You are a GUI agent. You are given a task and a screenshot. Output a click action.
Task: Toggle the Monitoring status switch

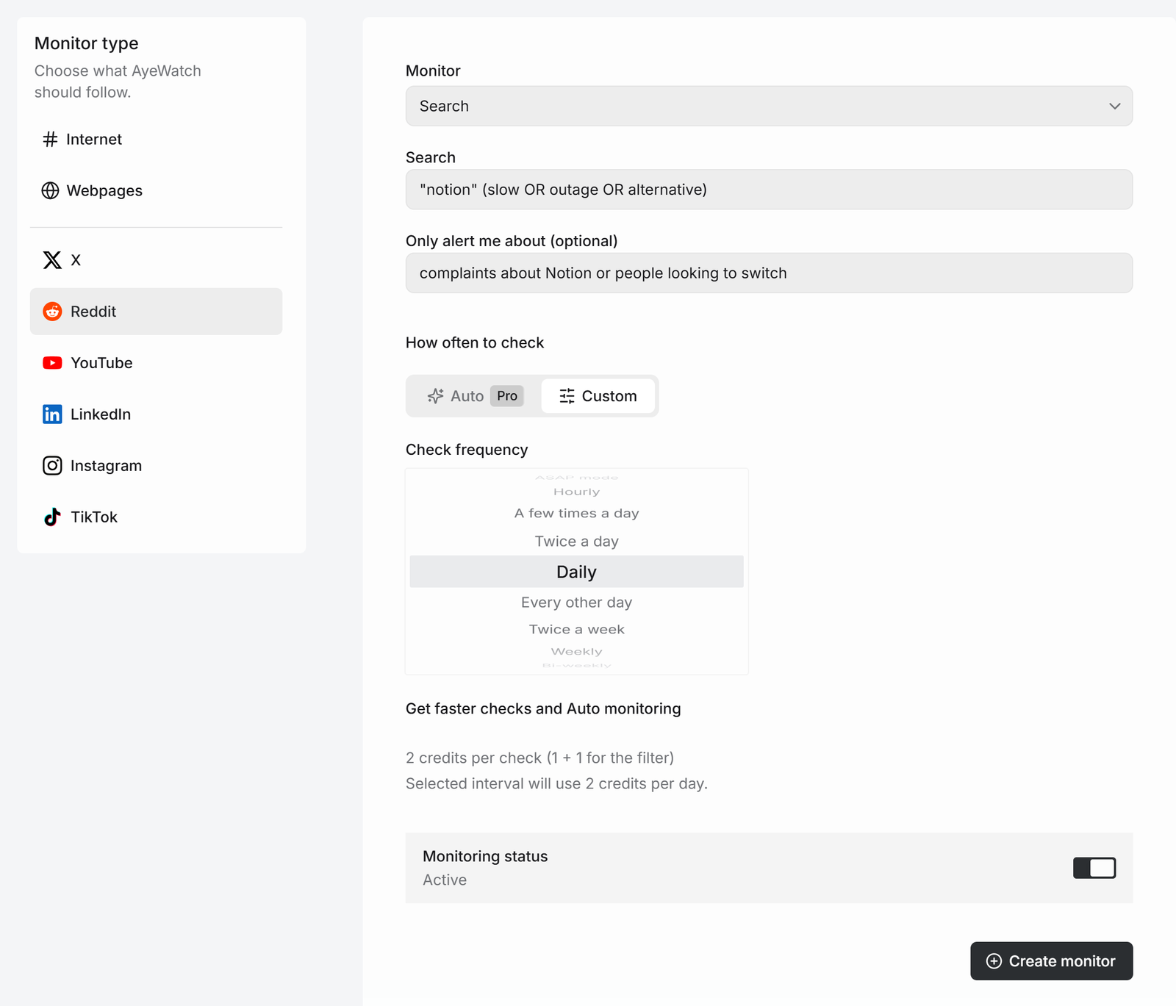[1094, 868]
